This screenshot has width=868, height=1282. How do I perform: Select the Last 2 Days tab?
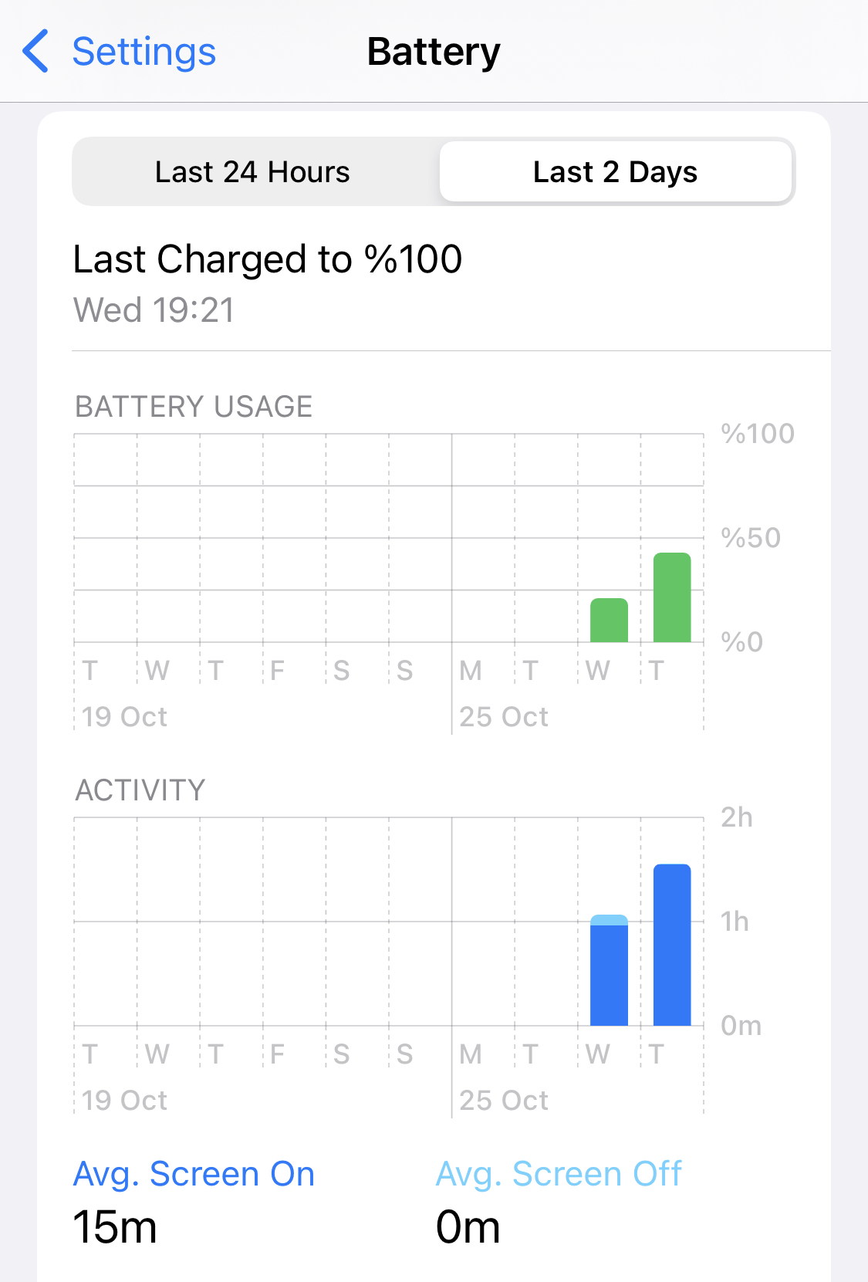pos(615,171)
